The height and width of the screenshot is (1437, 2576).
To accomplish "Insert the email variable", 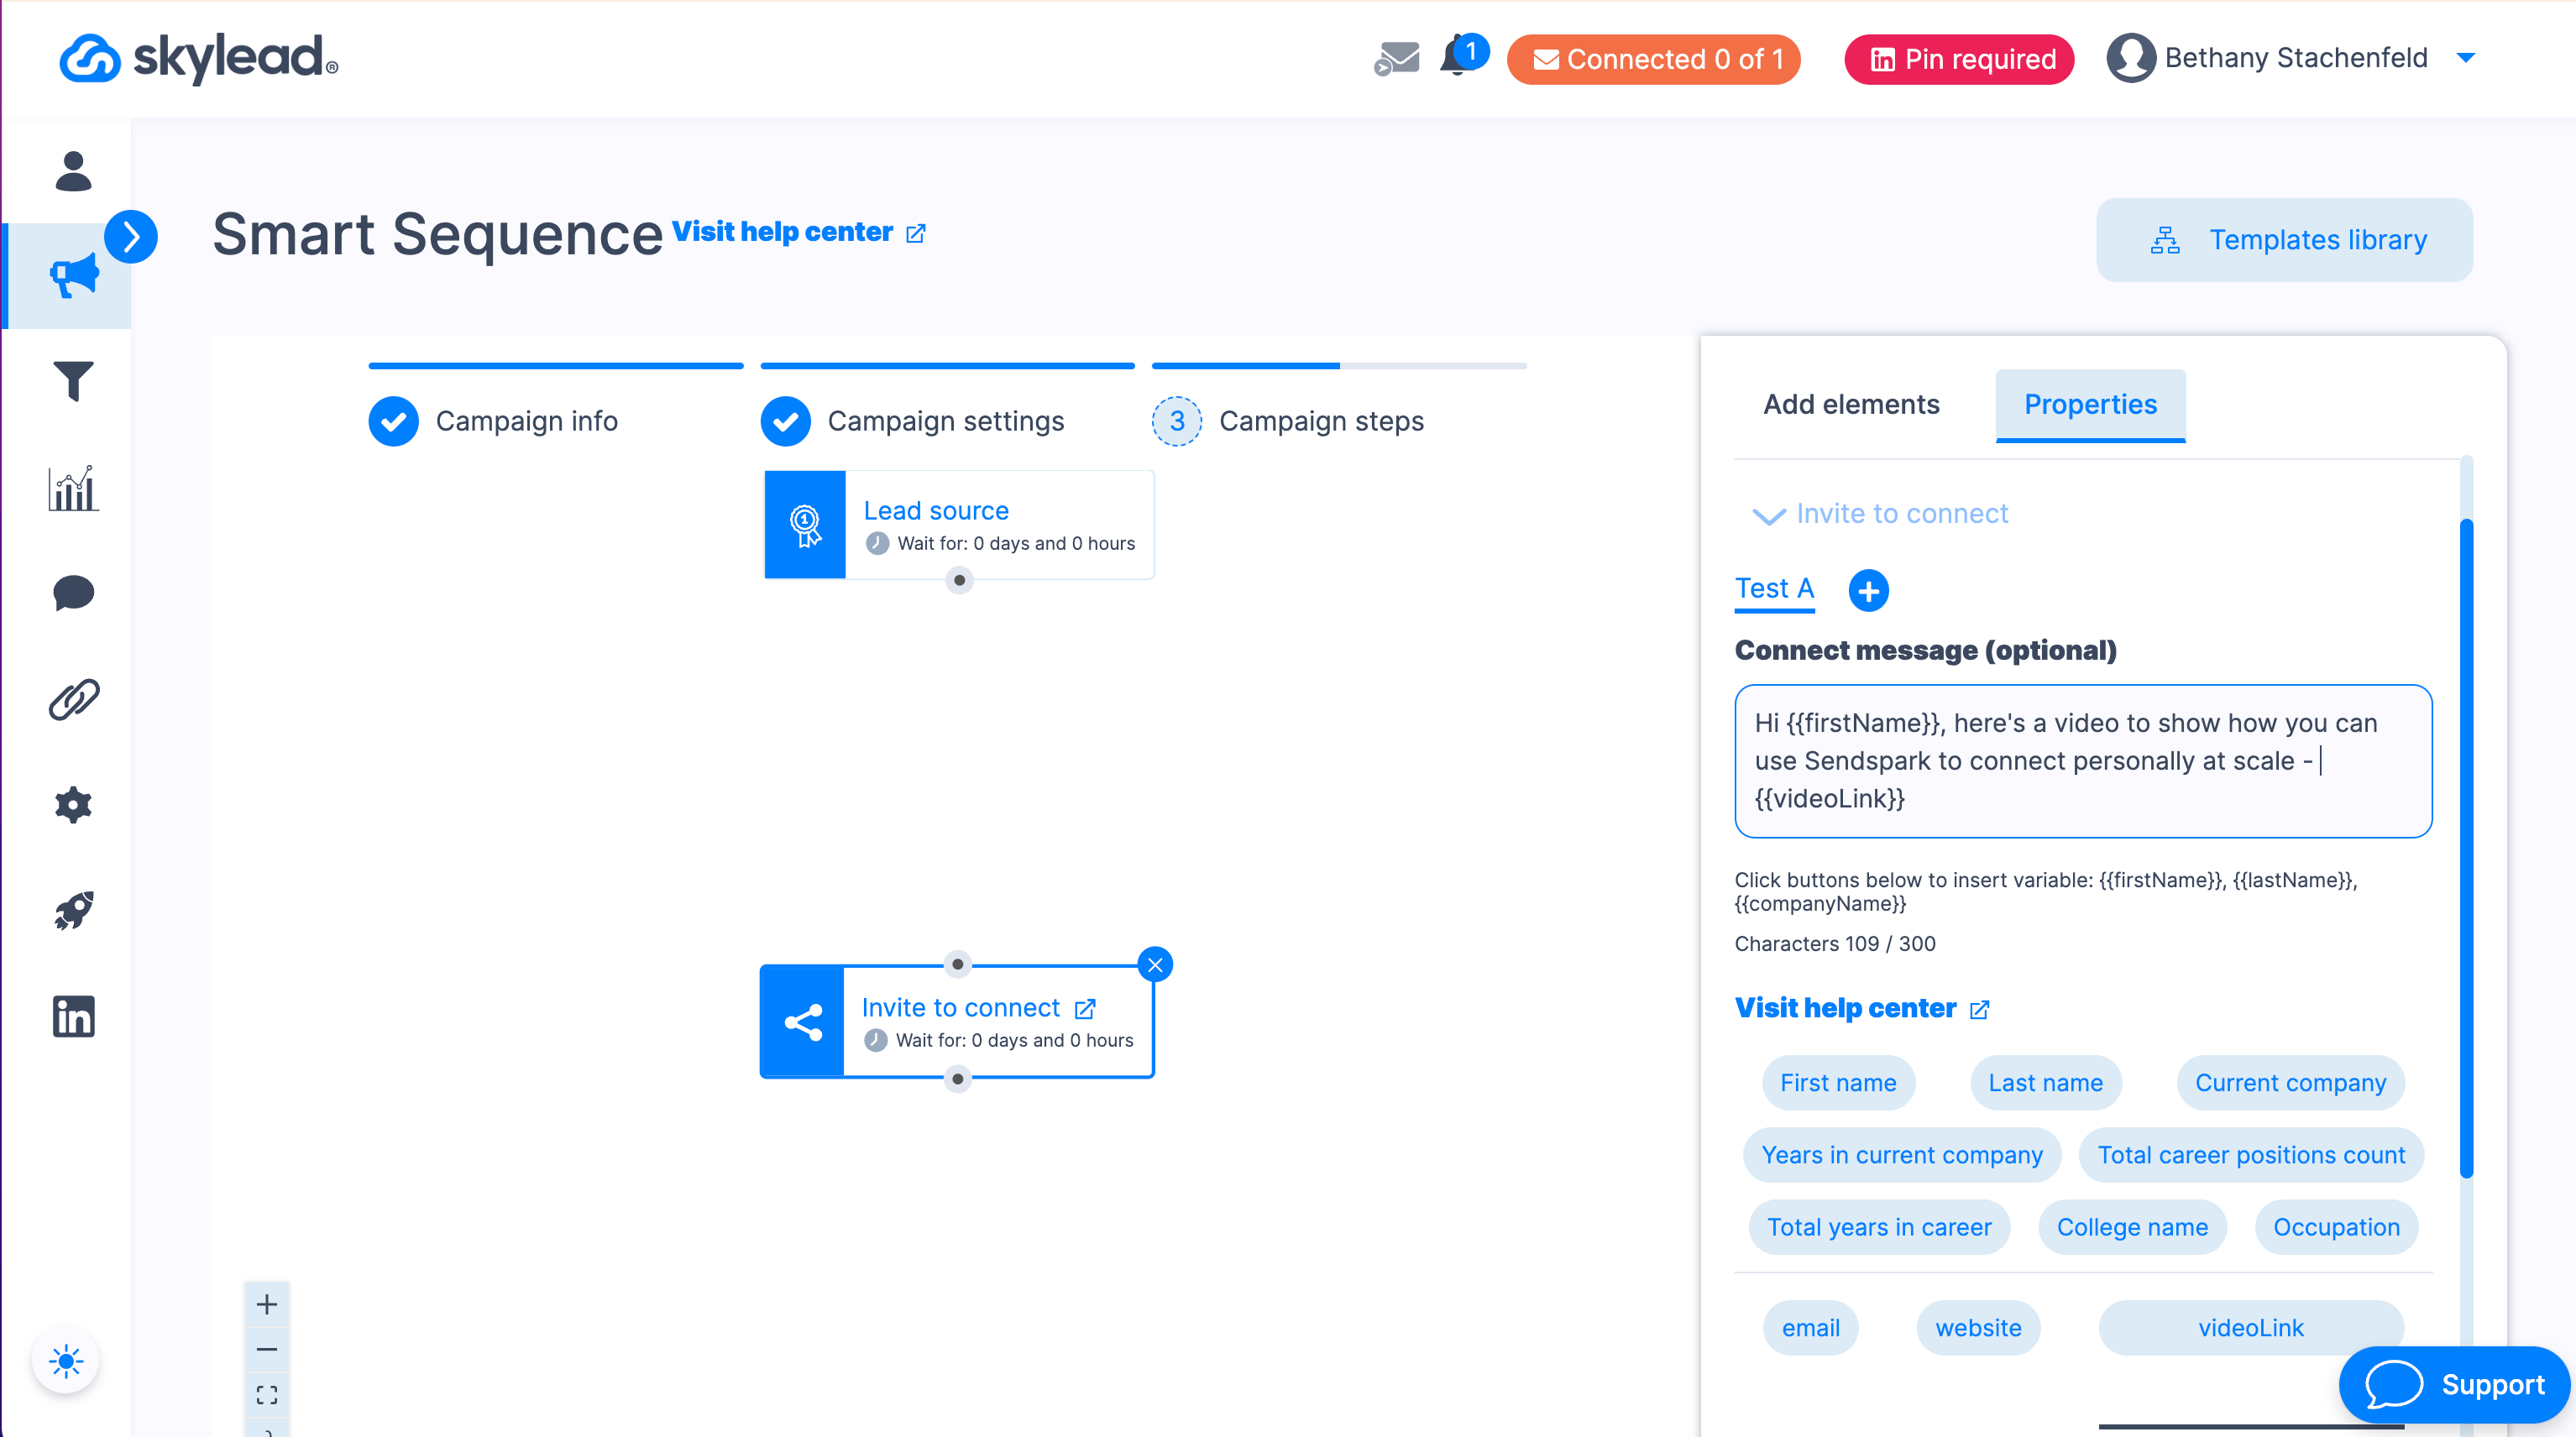I will [x=1810, y=1328].
